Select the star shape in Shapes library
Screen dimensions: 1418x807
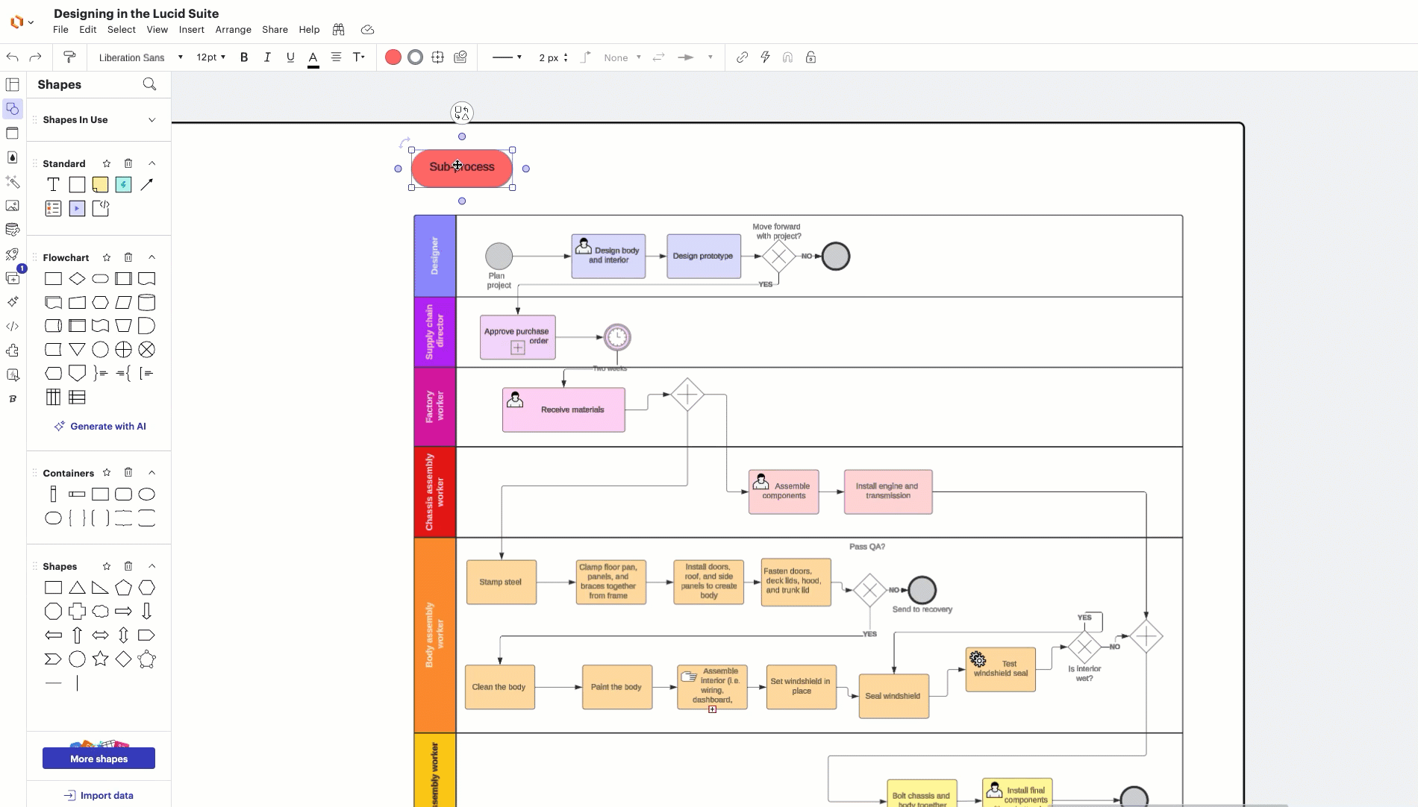coord(100,659)
